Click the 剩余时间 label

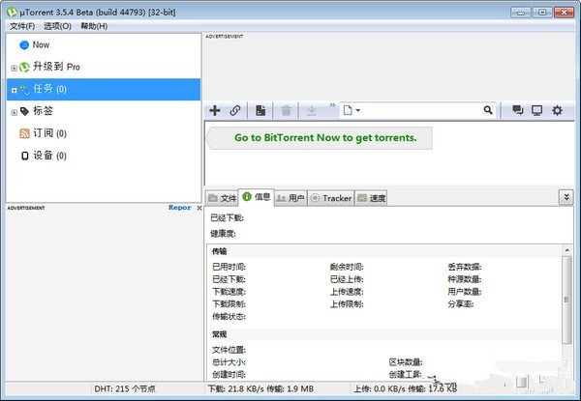pyautogui.click(x=347, y=267)
